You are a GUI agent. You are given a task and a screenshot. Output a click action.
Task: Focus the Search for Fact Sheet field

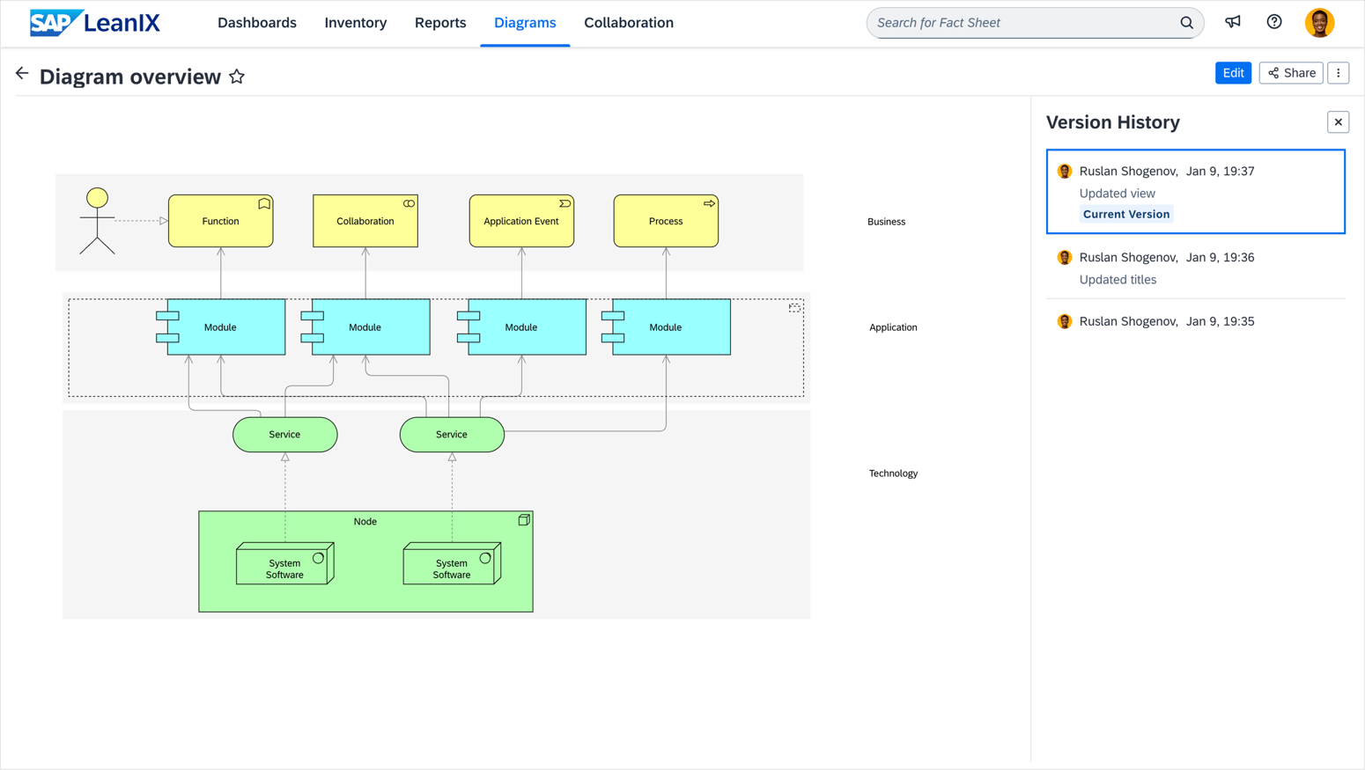tap(1022, 23)
